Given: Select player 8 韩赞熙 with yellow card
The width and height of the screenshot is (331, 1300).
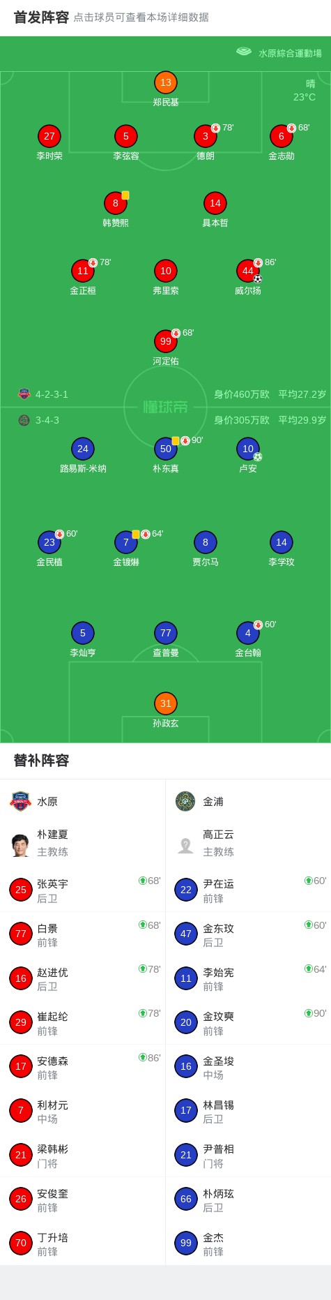Looking at the screenshot, I should click(x=116, y=203).
